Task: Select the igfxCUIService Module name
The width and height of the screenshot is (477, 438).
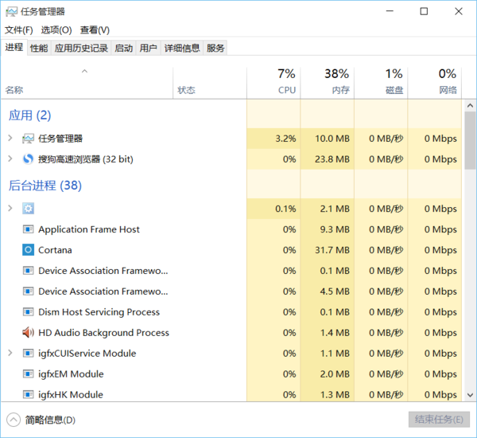Action: [x=87, y=354]
